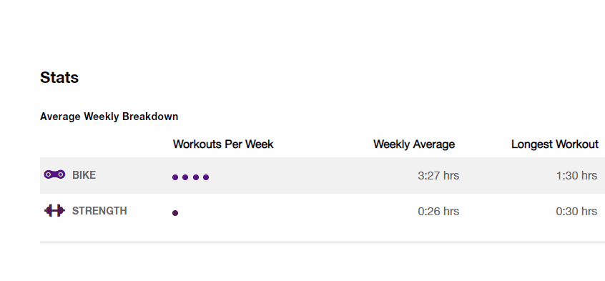Click the single strength workout dot
The width and height of the screenshot is (605, 281).
pyautogui.click(x=175, y=213)
